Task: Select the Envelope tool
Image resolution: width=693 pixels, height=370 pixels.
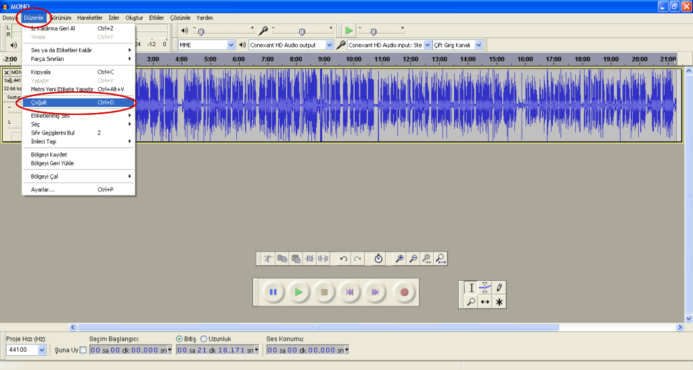Action: [x=485, y=288]
